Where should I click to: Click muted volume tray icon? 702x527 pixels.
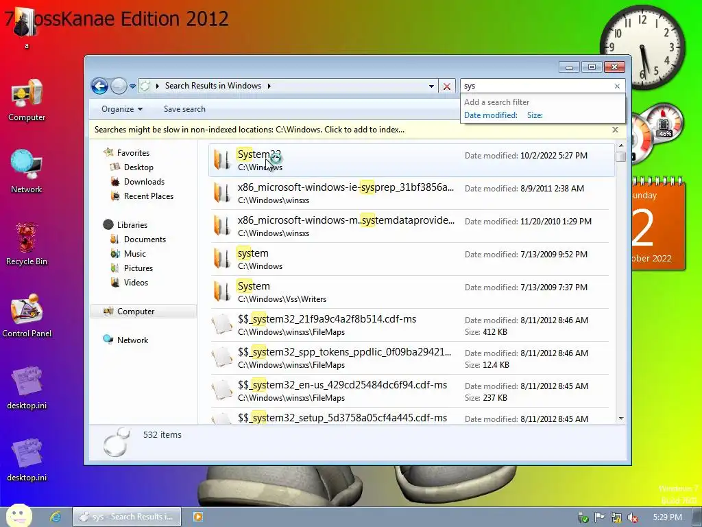point(633,517)
